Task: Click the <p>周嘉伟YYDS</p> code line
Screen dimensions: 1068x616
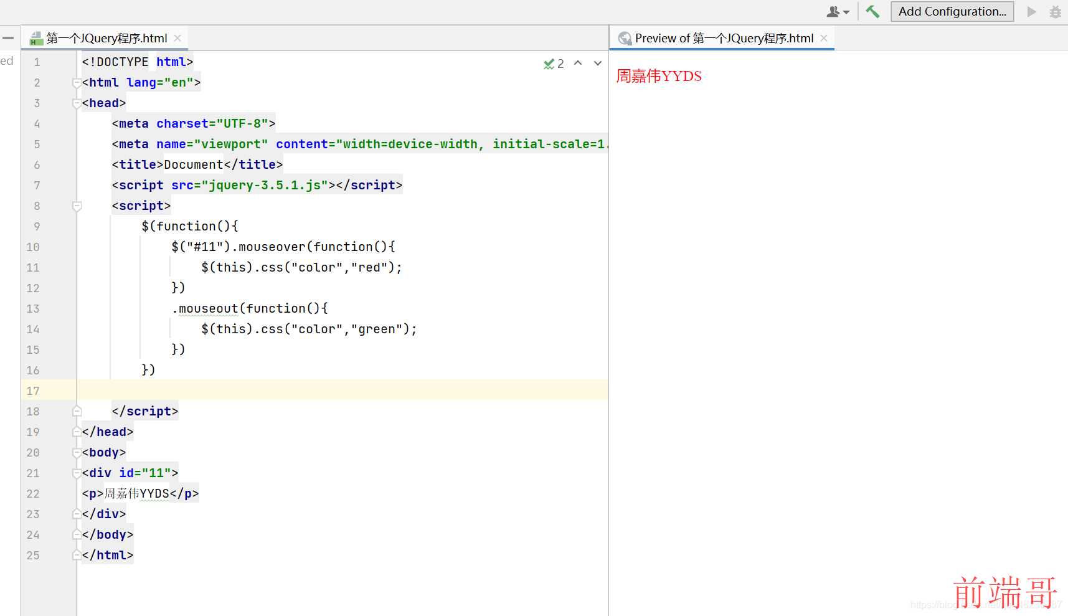Action: coord(140,493)
